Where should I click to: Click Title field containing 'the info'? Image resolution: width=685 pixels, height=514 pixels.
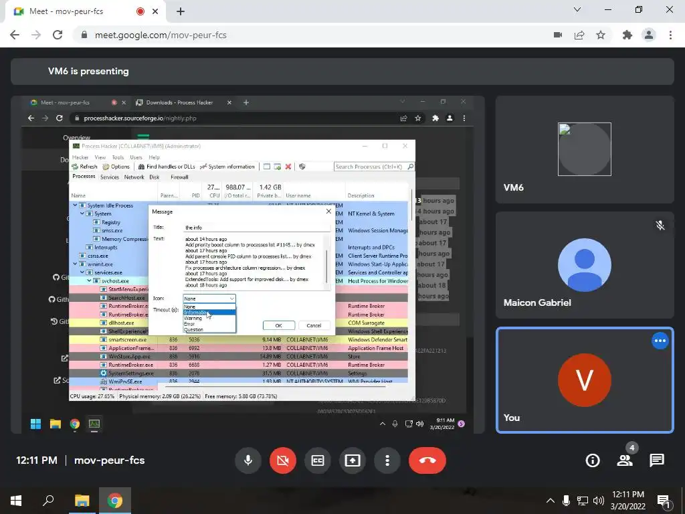tap(258, 228)
